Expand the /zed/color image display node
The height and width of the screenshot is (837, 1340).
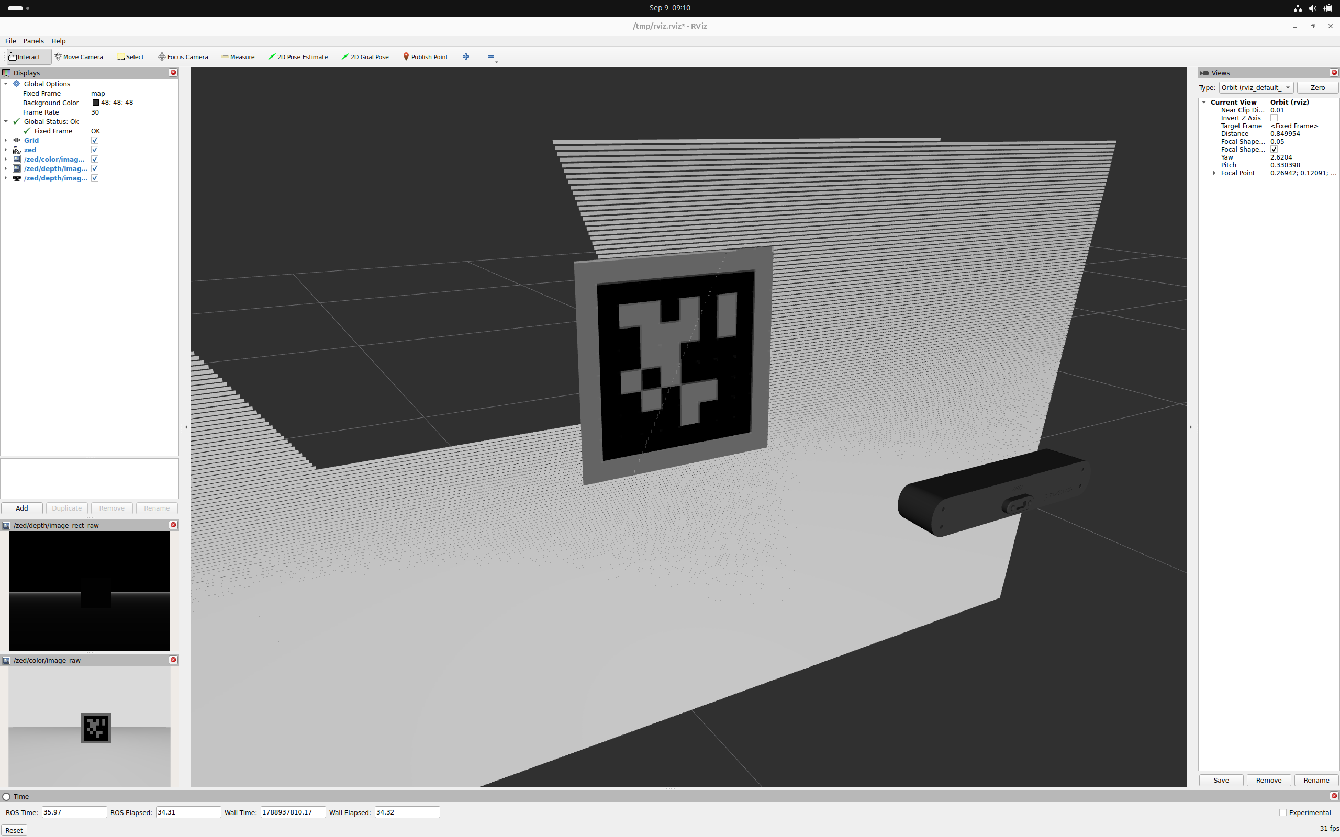6,159
